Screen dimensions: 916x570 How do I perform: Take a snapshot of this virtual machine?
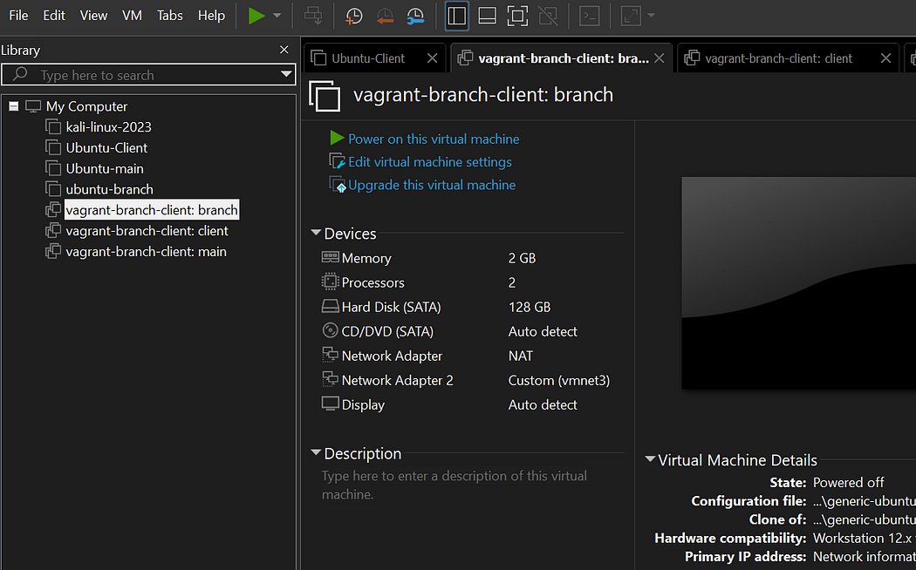pos(354,16)
